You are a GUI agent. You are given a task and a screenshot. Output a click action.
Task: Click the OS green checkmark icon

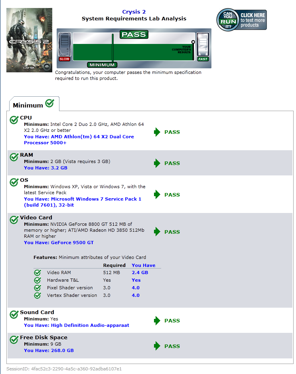tap(14, 182)
